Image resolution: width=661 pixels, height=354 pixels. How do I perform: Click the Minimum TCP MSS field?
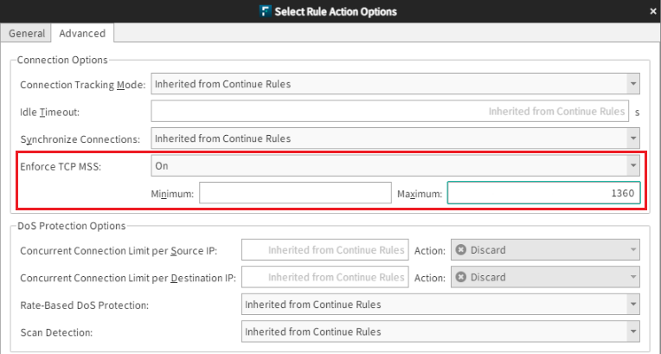coord(295,193)
